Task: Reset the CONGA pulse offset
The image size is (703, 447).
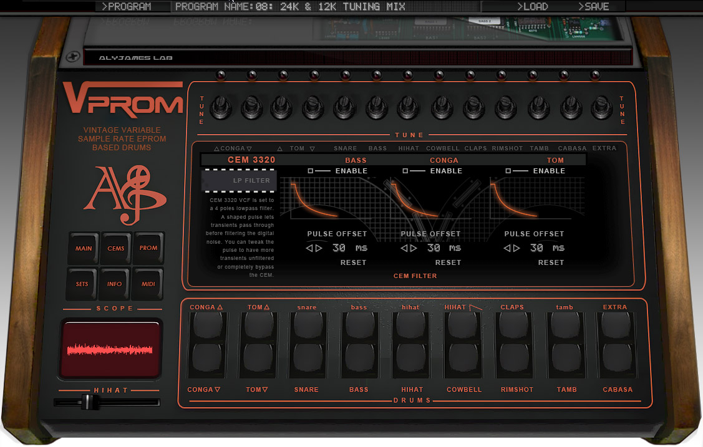Action: pyautogui.click(x=448, y=262)
